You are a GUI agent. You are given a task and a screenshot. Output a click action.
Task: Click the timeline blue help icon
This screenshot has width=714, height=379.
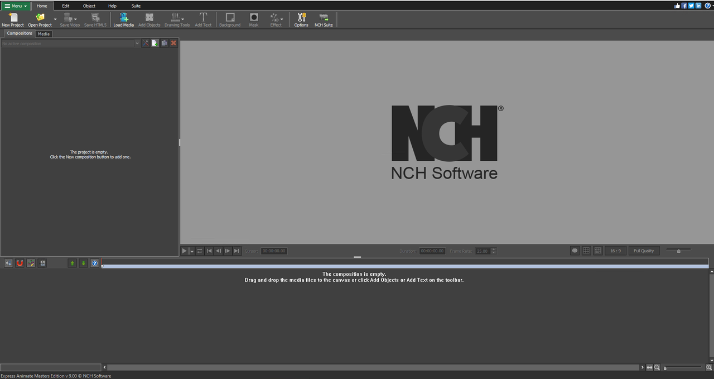95,263
